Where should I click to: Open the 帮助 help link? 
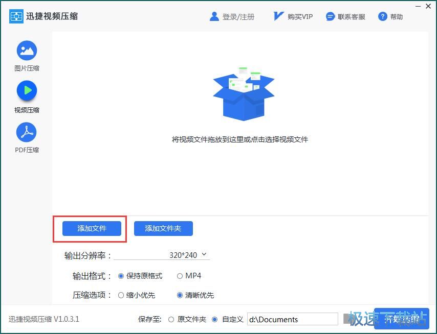coord(396,17)
